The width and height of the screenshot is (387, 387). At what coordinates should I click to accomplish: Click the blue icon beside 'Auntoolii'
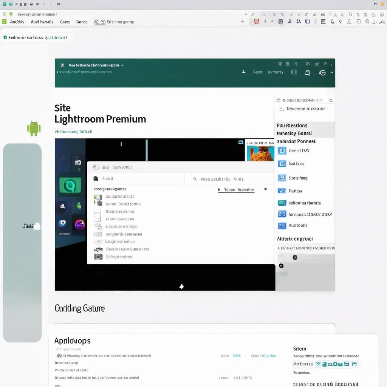pos(282,226)
